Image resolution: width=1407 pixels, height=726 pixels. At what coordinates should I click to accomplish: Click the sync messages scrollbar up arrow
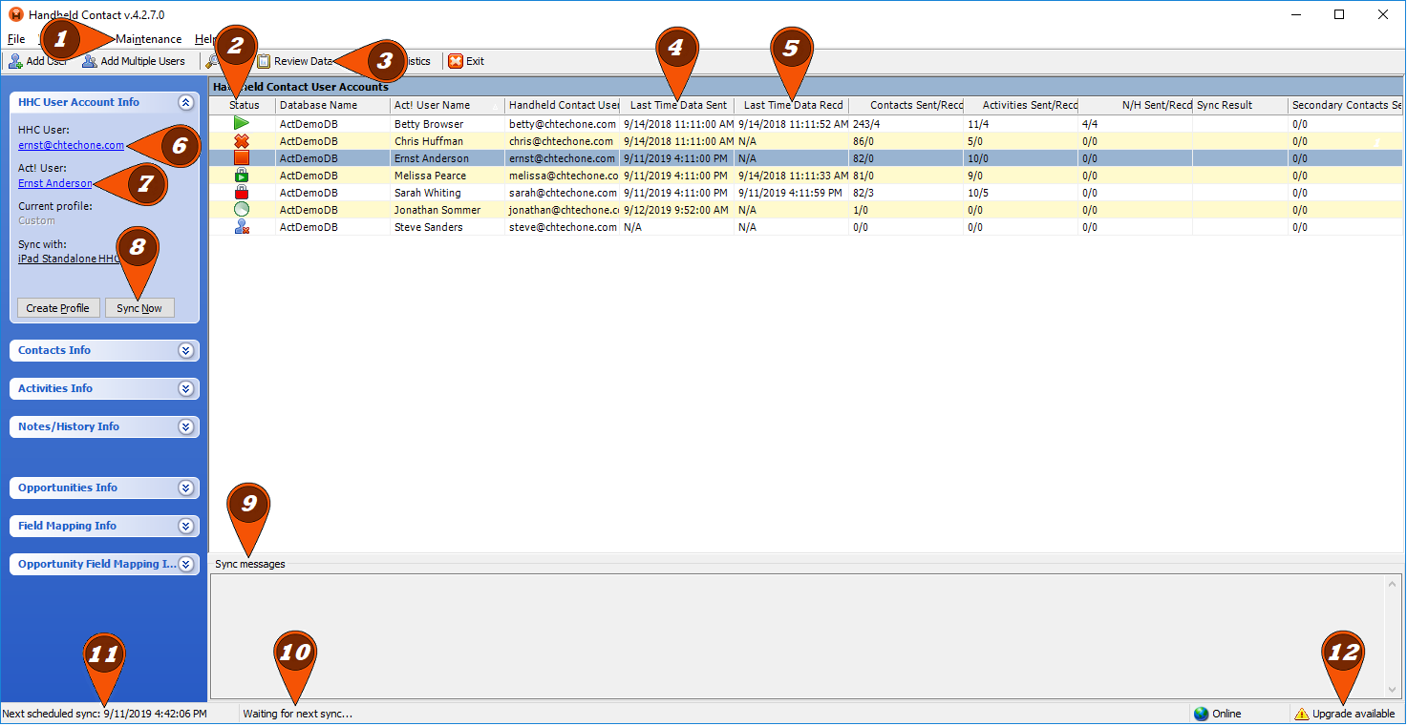pyautogui.click(x=1395, y=583)
